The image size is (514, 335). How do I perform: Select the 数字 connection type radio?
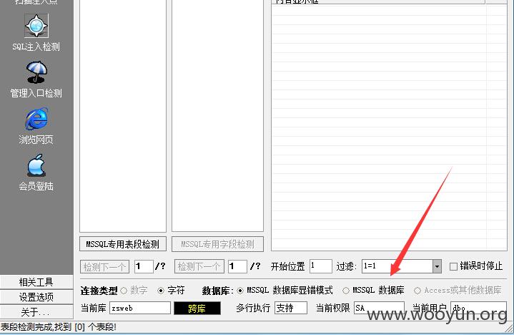124,291
